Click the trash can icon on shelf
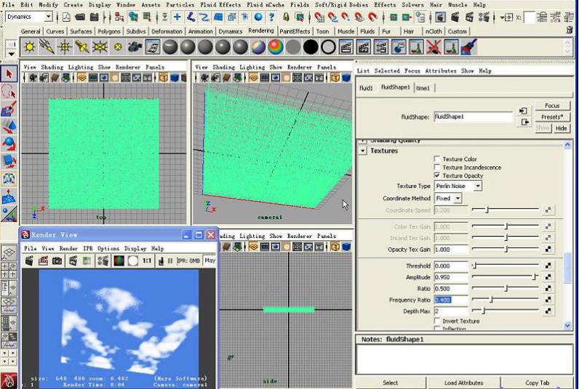This screenshot has height=389, width=579. coord(570,30)
